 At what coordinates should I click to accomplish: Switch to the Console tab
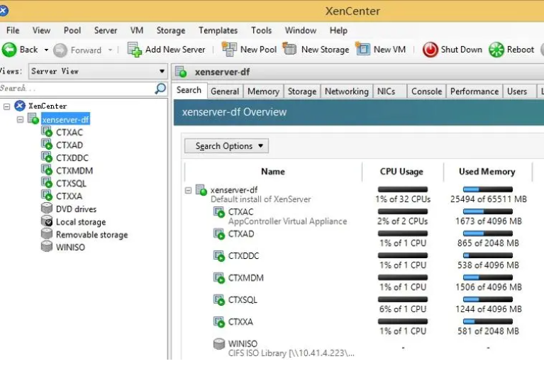(426, 92)
